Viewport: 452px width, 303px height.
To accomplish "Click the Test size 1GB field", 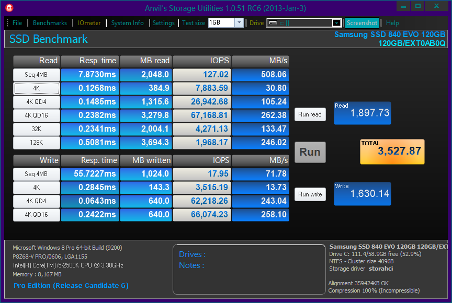I will click(221, 23).
